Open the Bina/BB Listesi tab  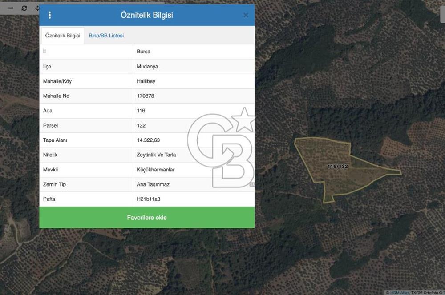tap(106, 36)
